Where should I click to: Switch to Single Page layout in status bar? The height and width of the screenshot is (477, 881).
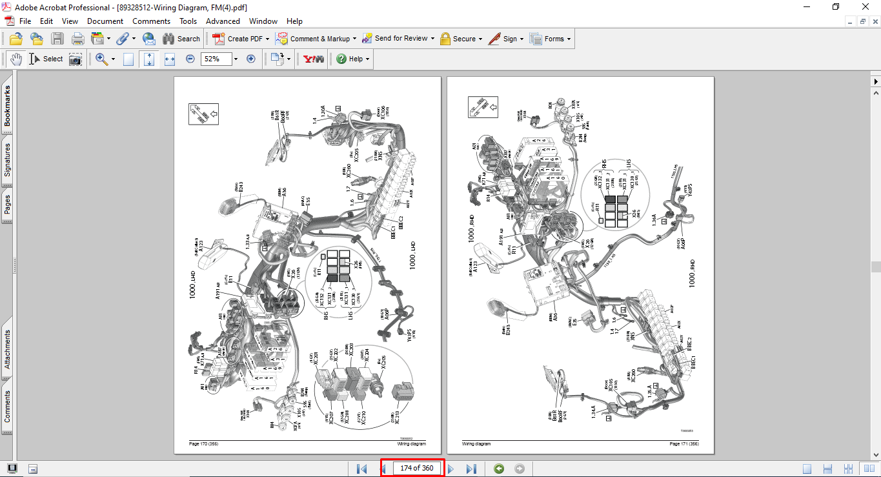pyautogui.click(x=807, y=469)
